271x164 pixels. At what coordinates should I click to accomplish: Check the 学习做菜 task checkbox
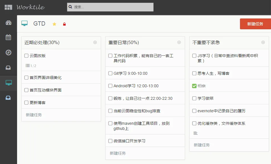click(194, 98)
